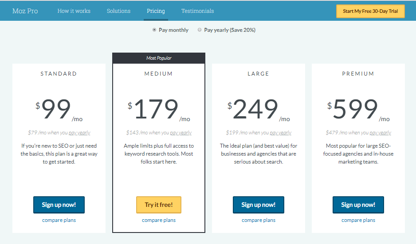Select the Pay monthly radio button
The width and height of the screenshot is (416, 244).
(154, 30)
